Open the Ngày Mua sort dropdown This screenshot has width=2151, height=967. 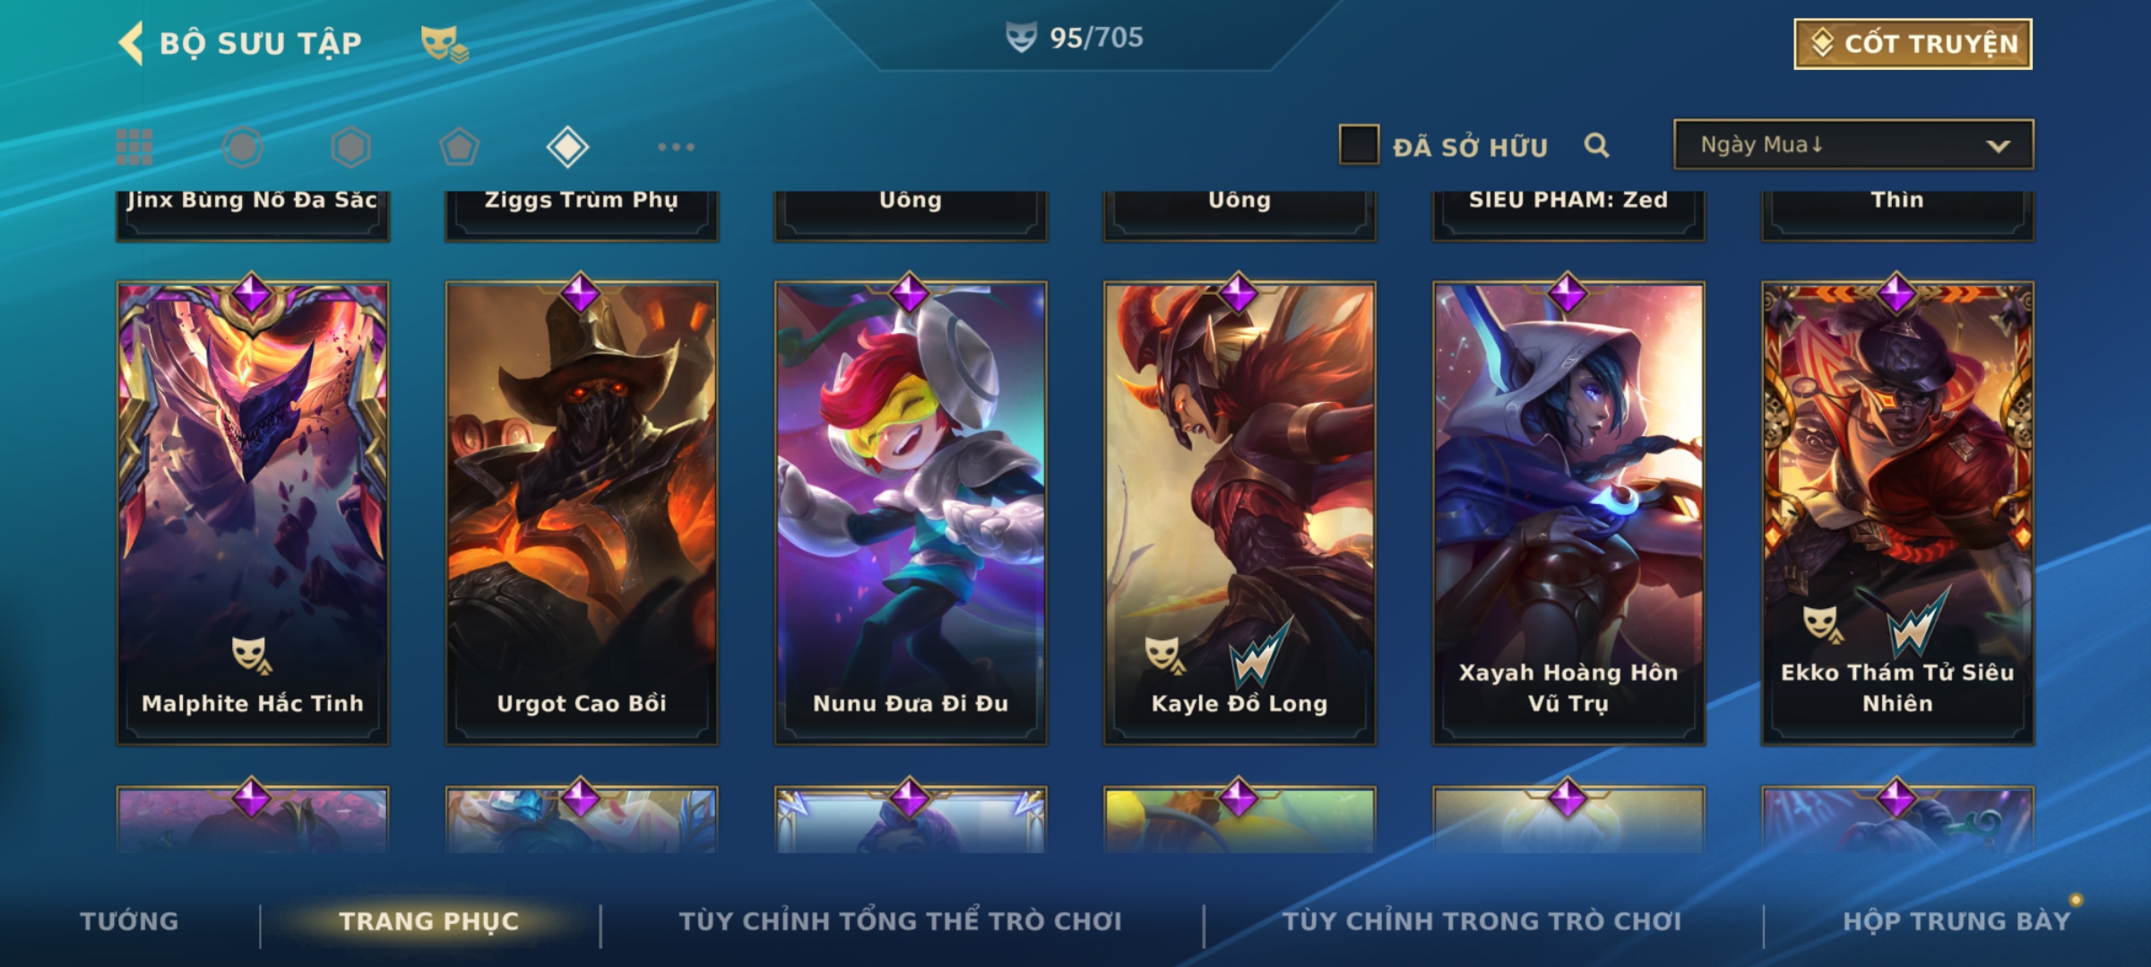coord(1853,144)
